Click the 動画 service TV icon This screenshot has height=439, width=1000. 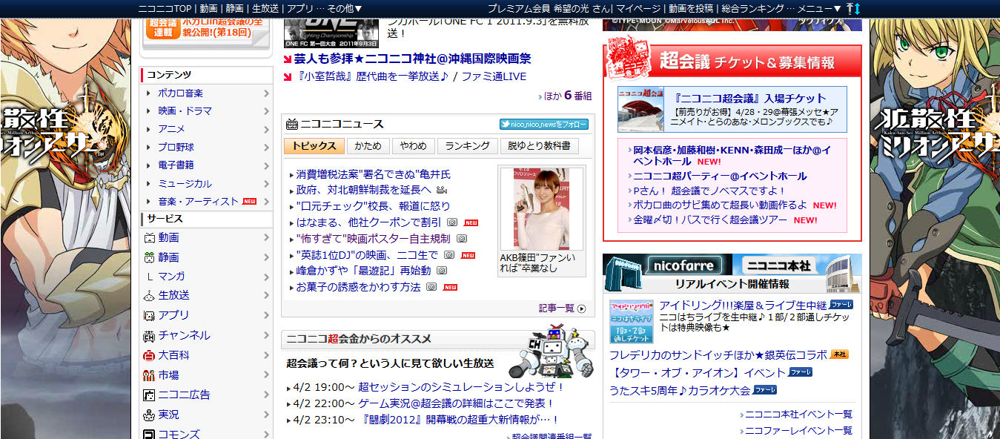pos(149,238)
